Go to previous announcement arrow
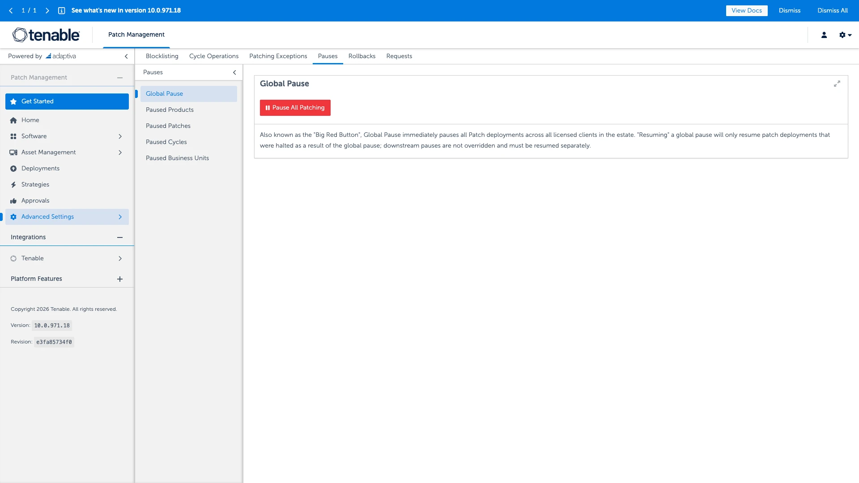 point(11,11)
